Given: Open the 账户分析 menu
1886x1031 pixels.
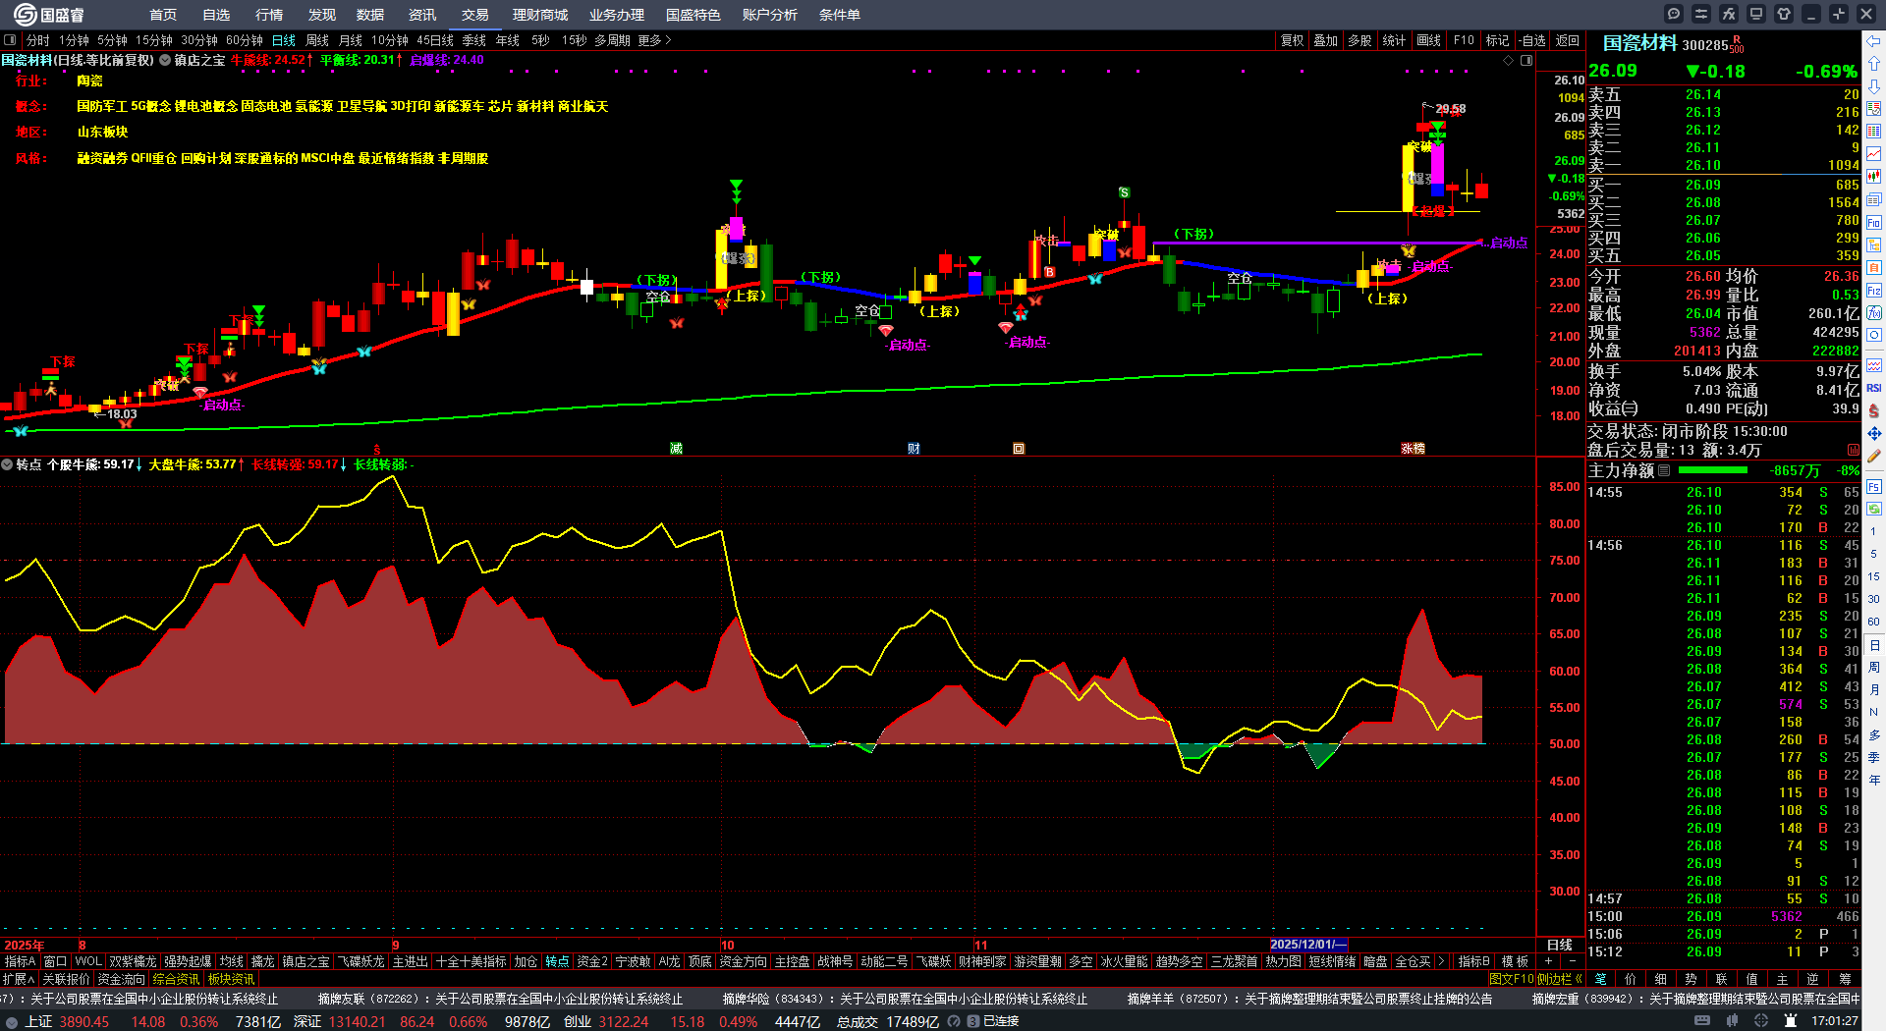Looking at the screenshot, I should click(x=770, y=15).
